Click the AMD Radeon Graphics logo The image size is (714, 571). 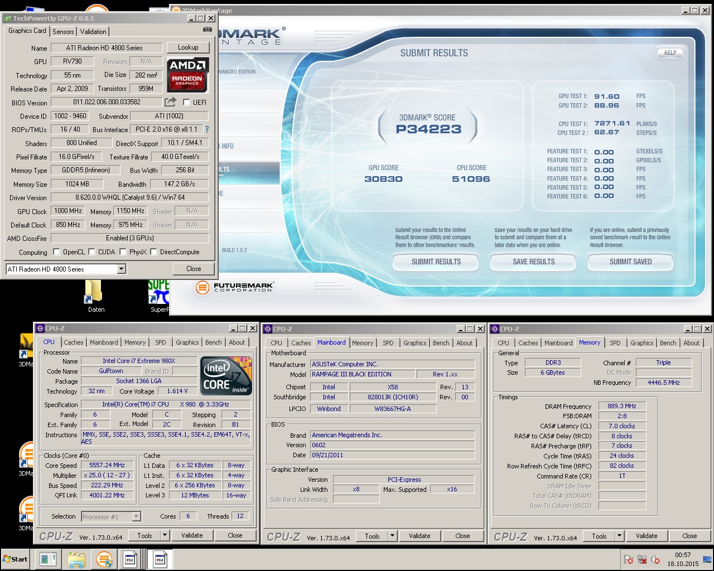tap(188, 75)
